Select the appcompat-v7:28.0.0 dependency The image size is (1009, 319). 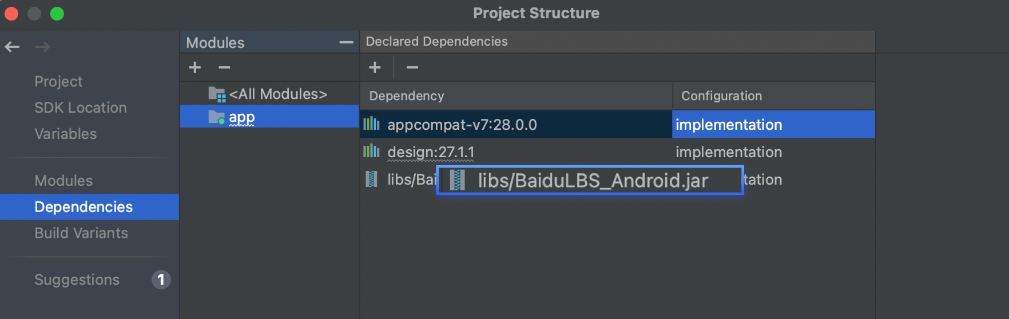click(462, 125)
